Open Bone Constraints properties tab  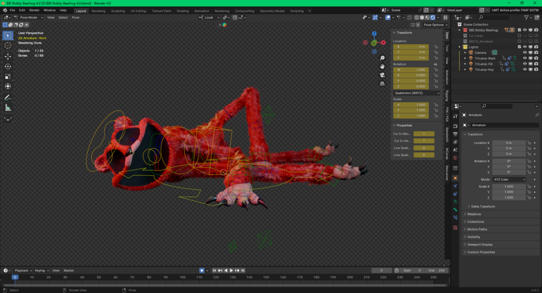[x=455, y=218]
